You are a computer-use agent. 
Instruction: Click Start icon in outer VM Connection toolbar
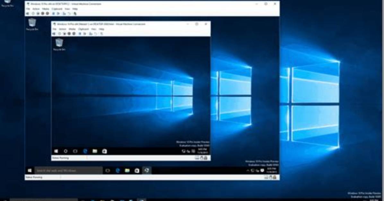pyautogui.click(x=33, y=13)
